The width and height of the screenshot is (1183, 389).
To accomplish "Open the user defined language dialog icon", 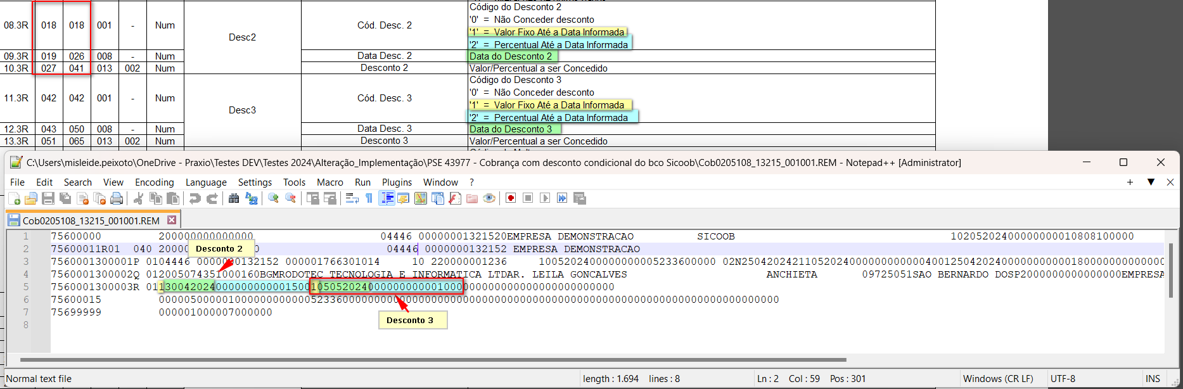I will click(404, 199).
